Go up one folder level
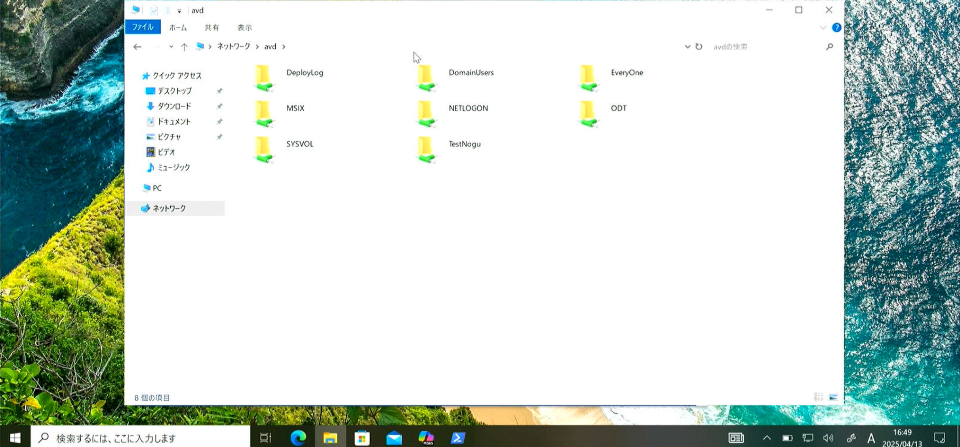Image resolution: width=960 pixels, height=447 pixels. coord(184,47)
